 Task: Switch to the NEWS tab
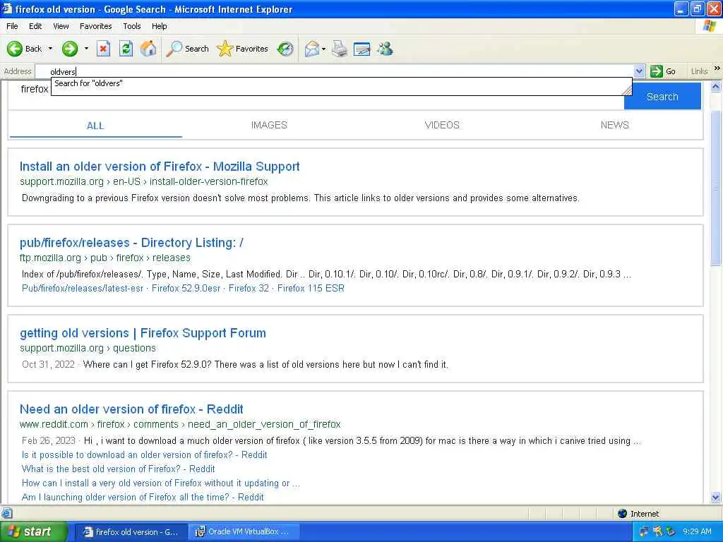pyautogui.click(x=615, y=125)
